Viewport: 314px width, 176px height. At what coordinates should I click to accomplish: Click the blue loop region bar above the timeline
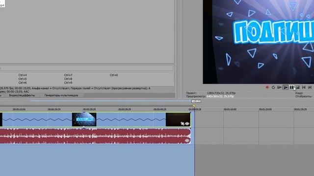(x=110, y=101)
